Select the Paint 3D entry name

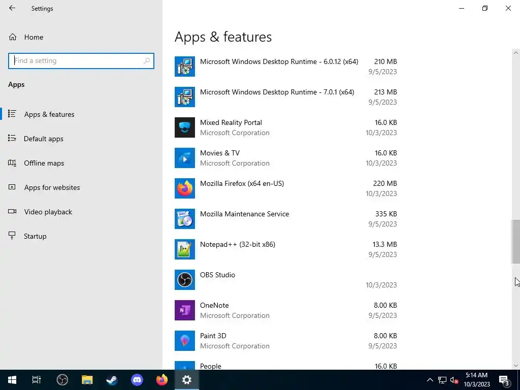213,336
